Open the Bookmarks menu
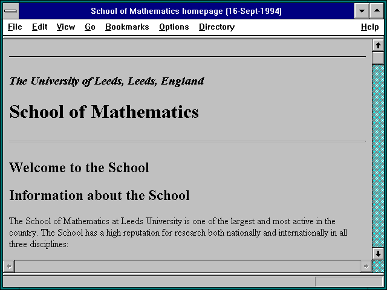The image size is (387, 290). 127,27
